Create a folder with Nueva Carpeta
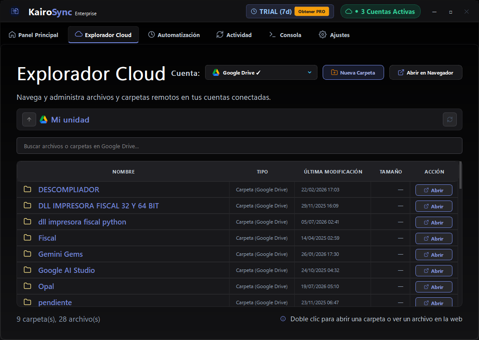The width and height of the screenshot is (479, 340). point(353,73)
